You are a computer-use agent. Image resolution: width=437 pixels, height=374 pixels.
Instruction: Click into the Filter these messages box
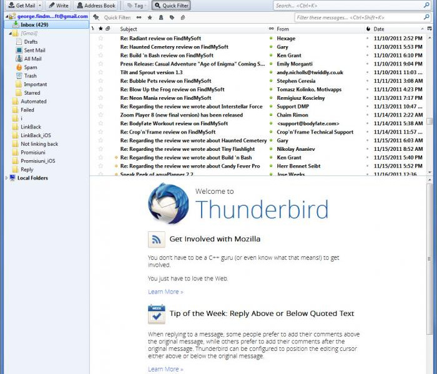(363, 17)
